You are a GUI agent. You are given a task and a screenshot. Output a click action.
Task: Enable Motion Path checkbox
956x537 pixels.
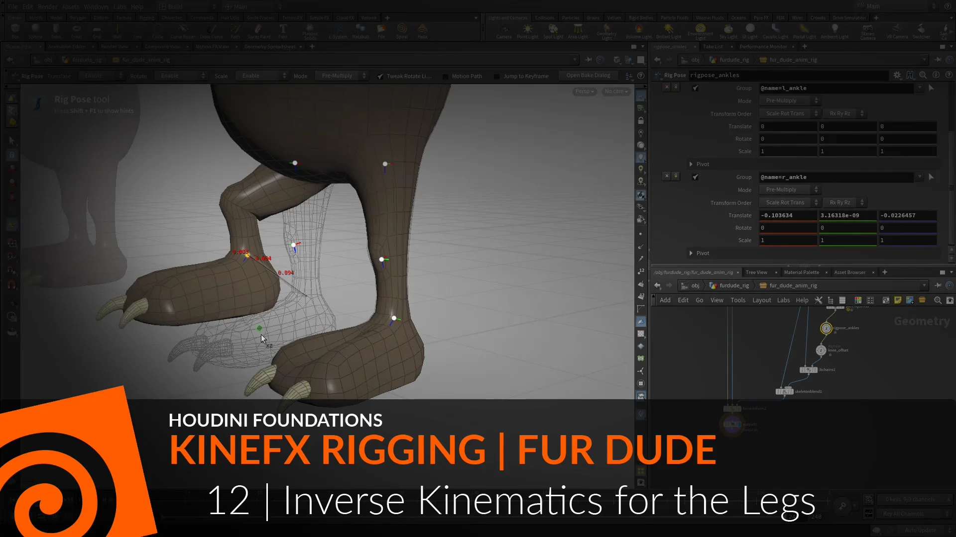pos(446,76)
